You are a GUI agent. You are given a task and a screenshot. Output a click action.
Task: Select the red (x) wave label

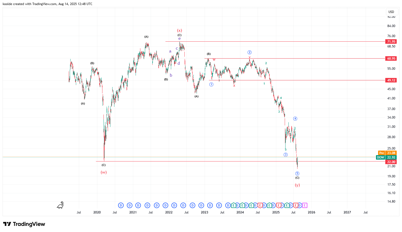180,30
